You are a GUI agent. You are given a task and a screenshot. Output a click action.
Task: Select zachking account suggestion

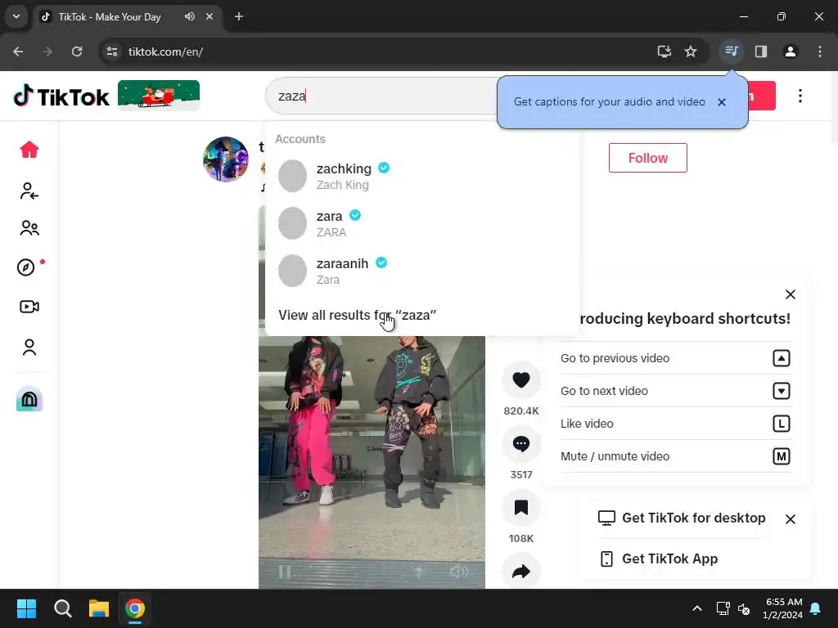pos(421,176)
